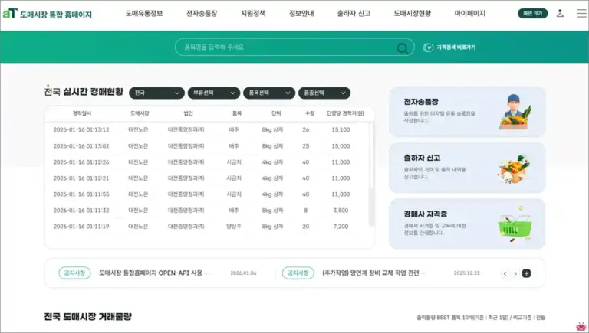Viewport: 589px width, 333px height.
Task: Open the 출하자 신고 card
Action: pos(467,168)
